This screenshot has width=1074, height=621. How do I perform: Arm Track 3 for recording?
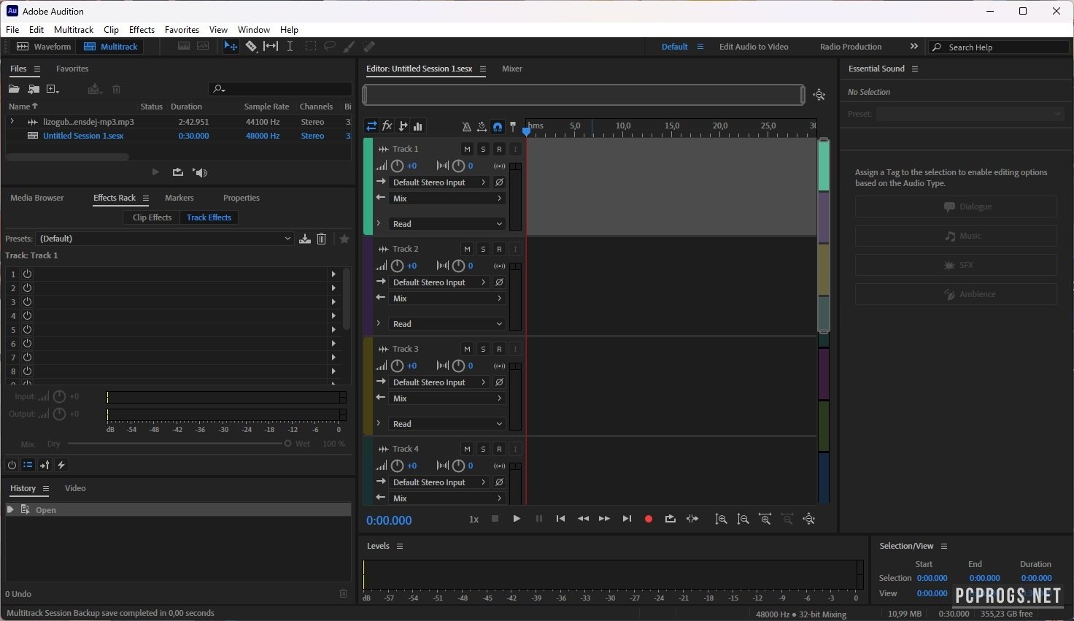[x=499, y=349]
